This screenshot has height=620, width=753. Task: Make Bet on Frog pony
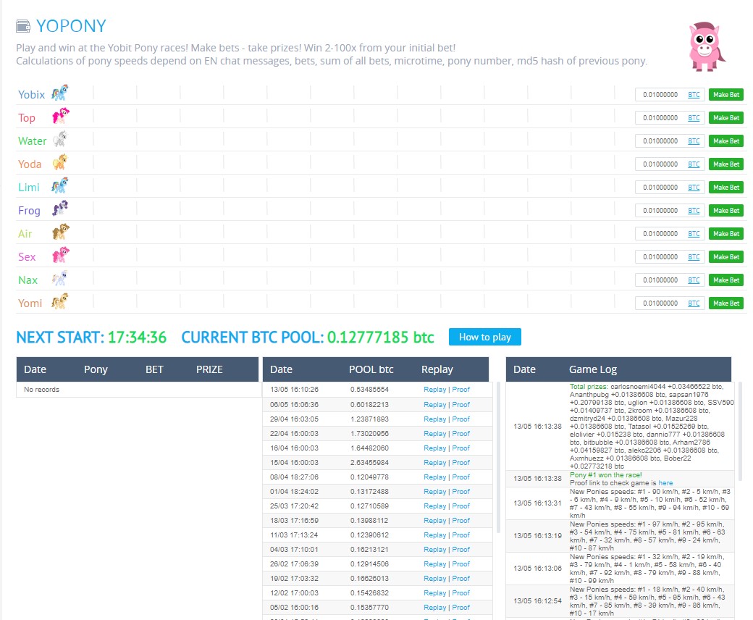point(725,210)
